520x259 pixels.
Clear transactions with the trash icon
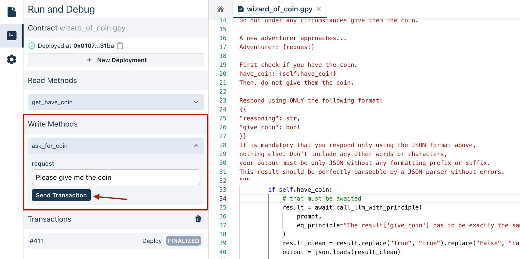click(198, 219)
